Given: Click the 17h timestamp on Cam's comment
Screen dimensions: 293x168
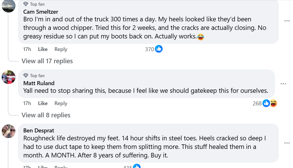Looking at the screenshot, I should [x=27, y=49].
